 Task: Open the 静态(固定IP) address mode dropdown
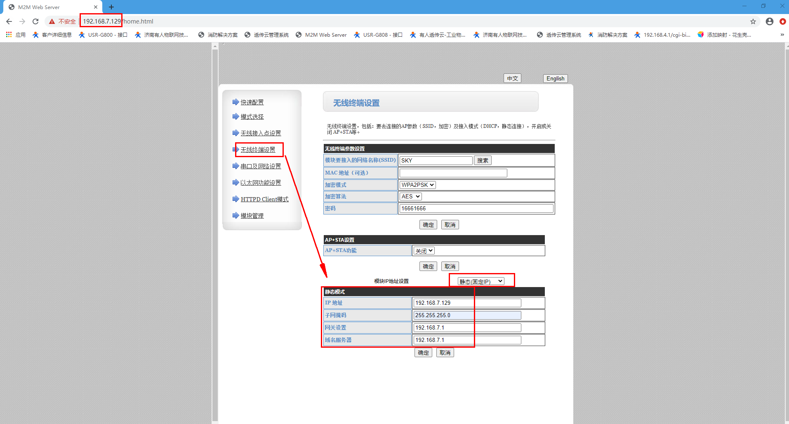(481, 281)
